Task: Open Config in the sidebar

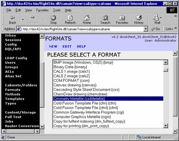Action: [11, 44]
